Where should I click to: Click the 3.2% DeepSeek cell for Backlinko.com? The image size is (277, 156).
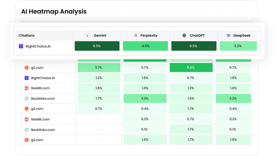[233, 98]
